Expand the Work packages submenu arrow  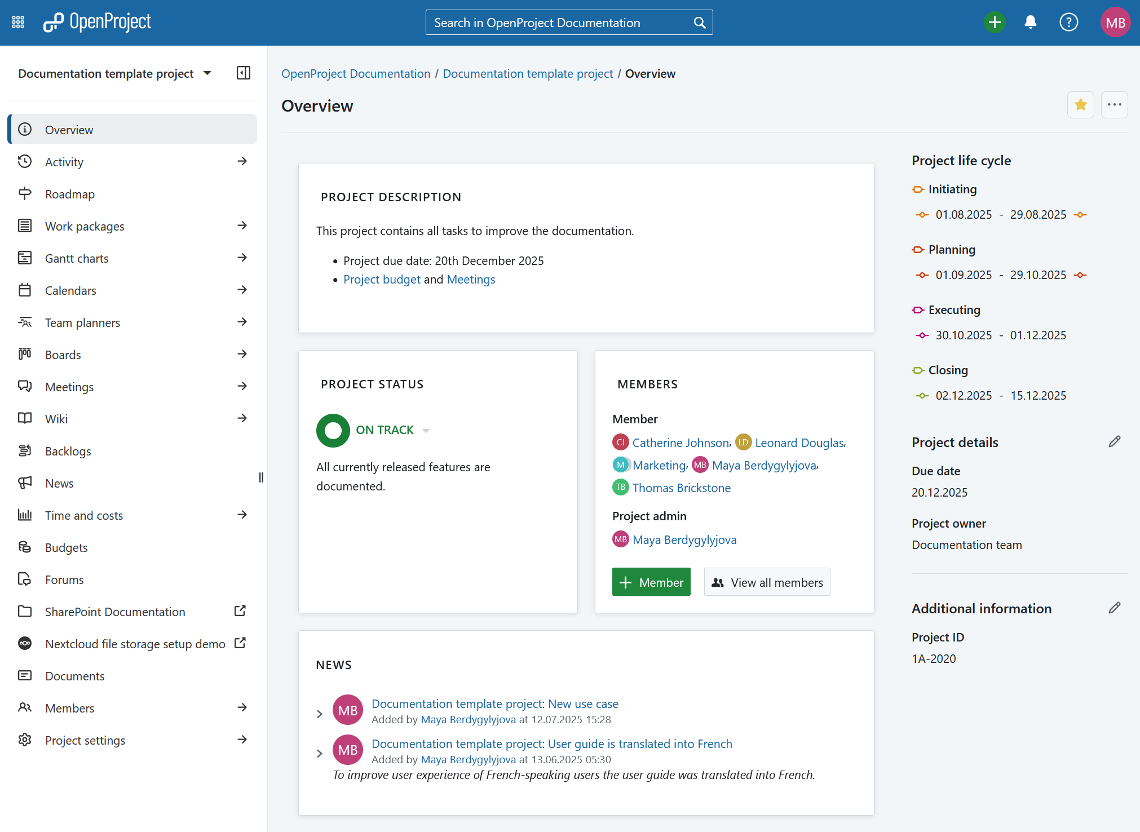coord(242,226)
